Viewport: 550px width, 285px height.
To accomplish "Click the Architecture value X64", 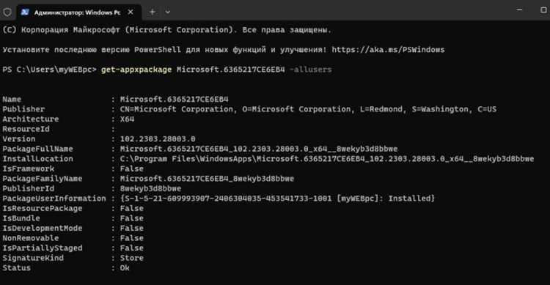I will (127, 119).
